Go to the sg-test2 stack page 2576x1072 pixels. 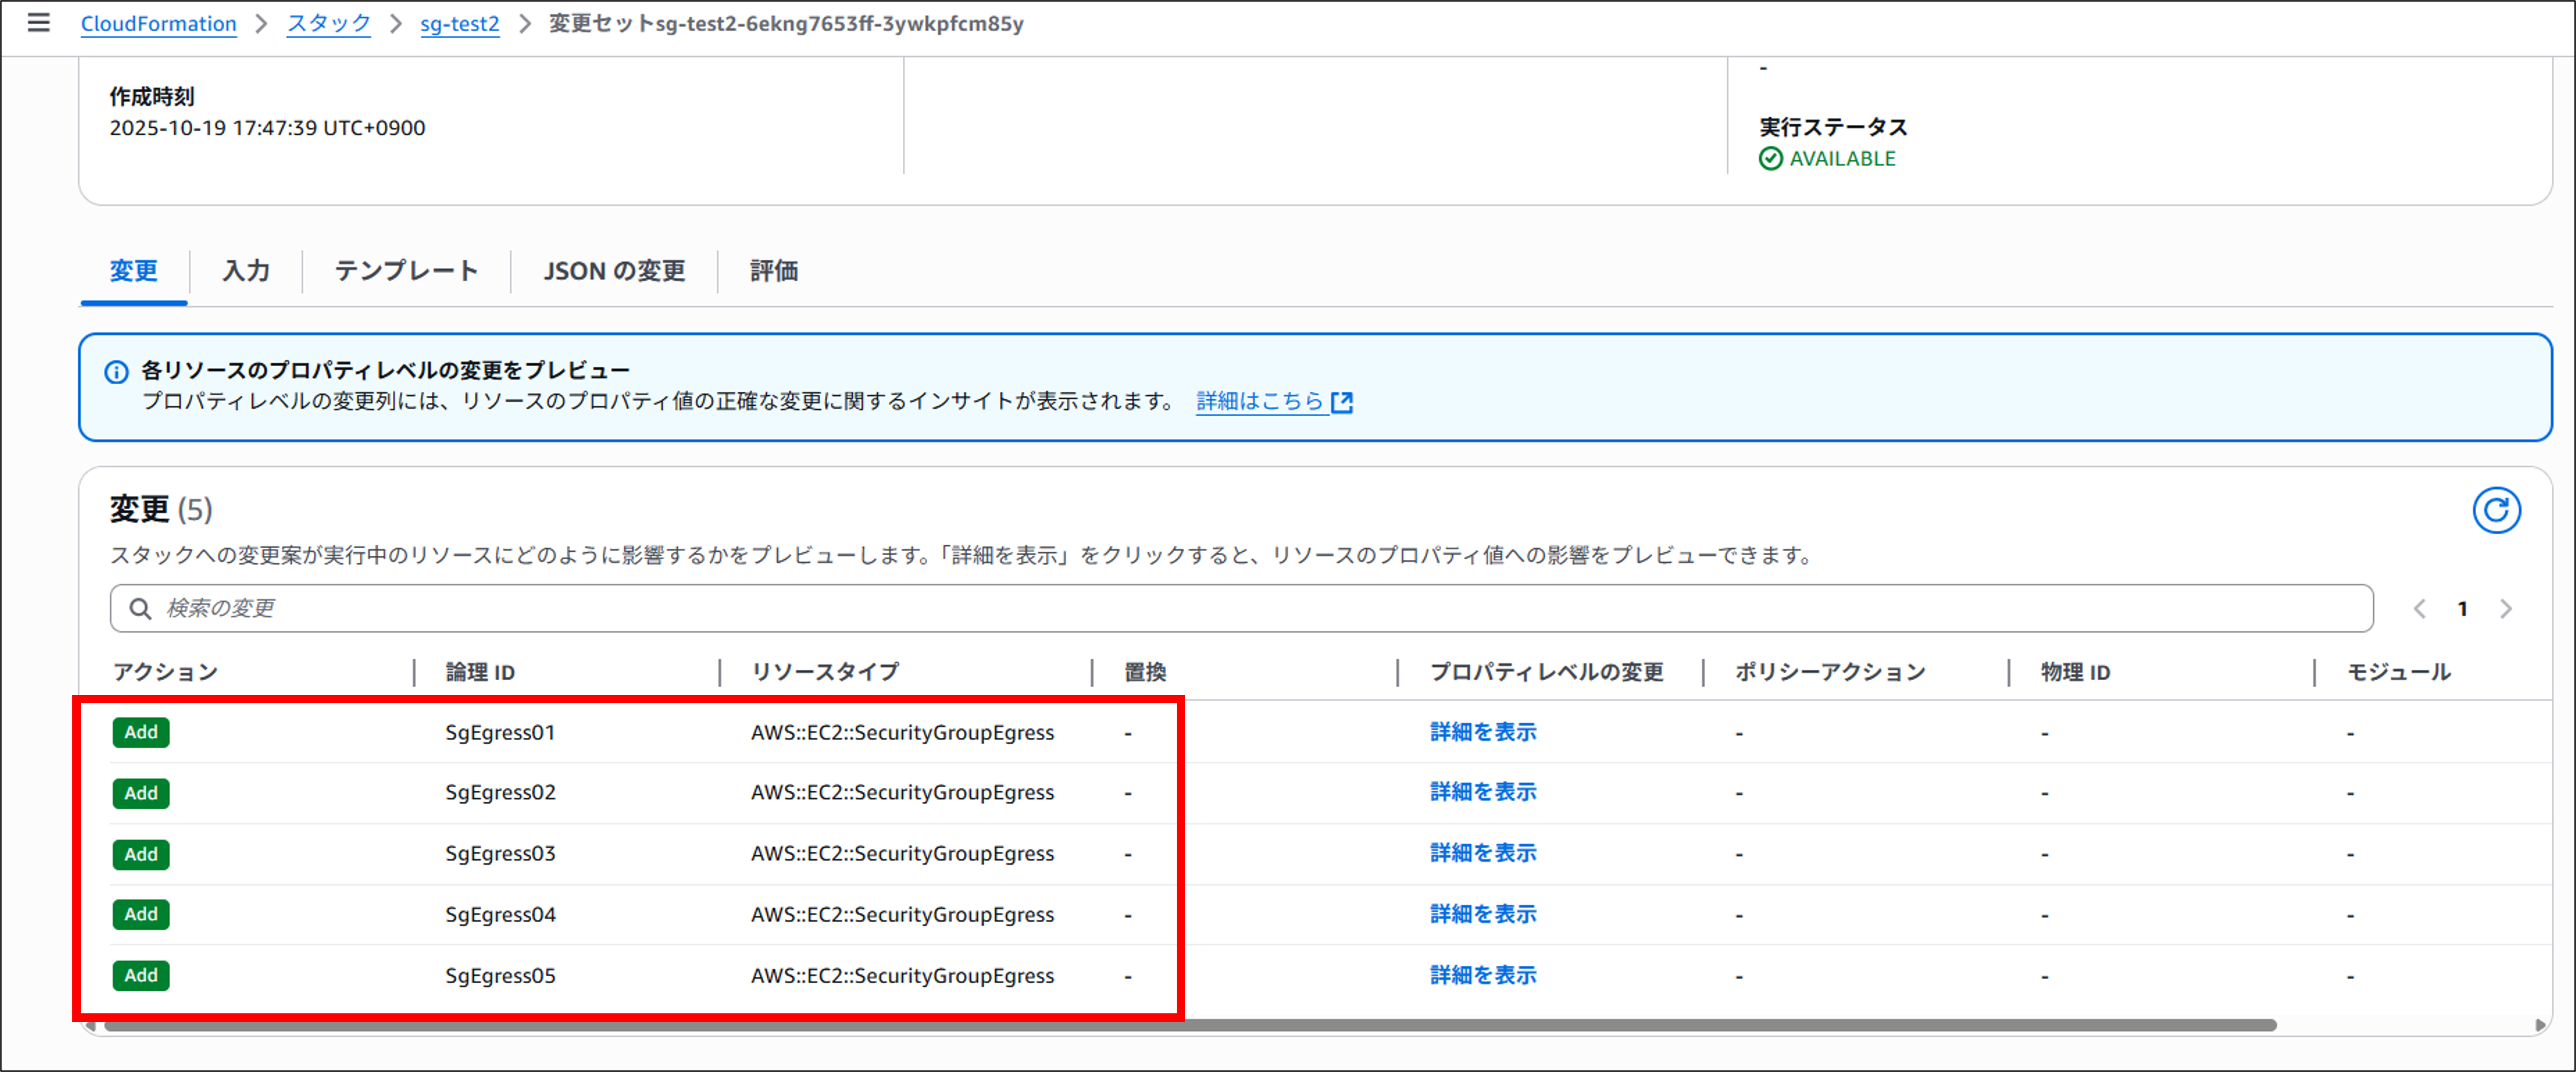tap(459, 23)
